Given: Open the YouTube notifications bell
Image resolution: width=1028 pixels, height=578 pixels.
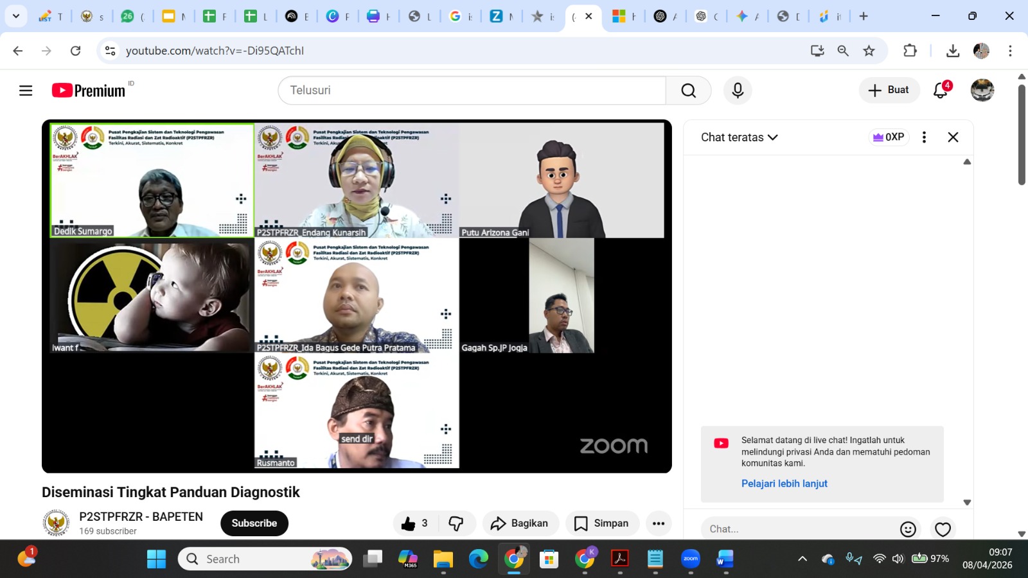Looking at the screenshot, I should pyautogui.click(x=941, y=91).
